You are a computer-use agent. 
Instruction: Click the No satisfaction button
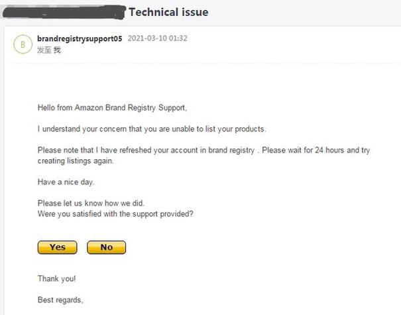pos(107,247)
